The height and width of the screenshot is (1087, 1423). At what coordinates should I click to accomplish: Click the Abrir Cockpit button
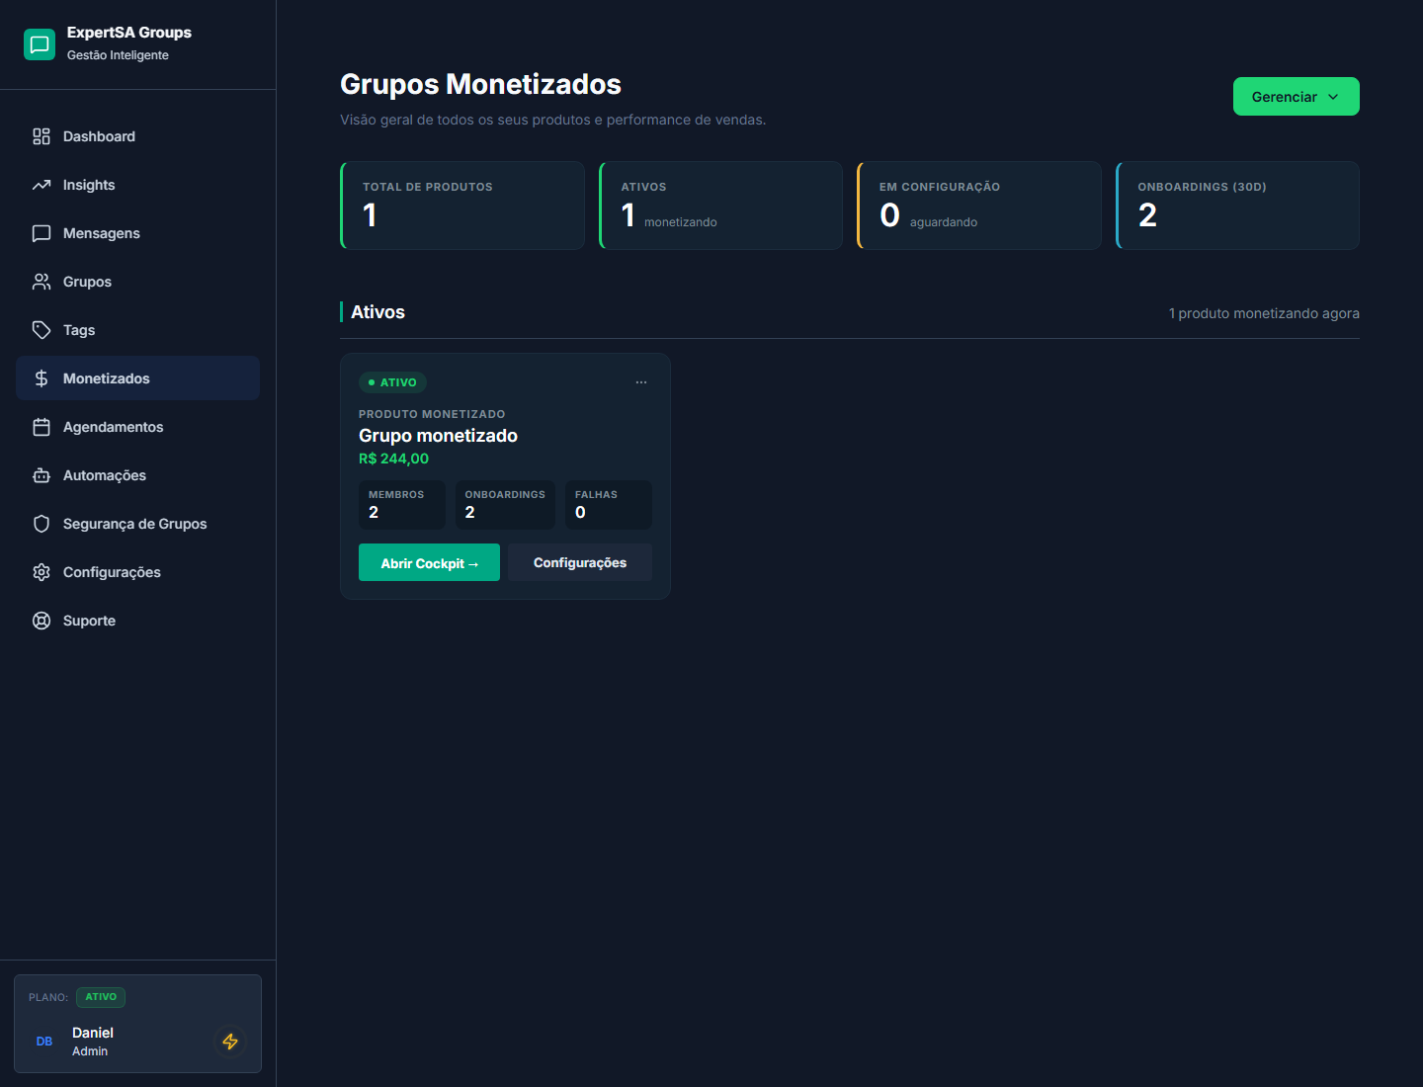[429, 562]
